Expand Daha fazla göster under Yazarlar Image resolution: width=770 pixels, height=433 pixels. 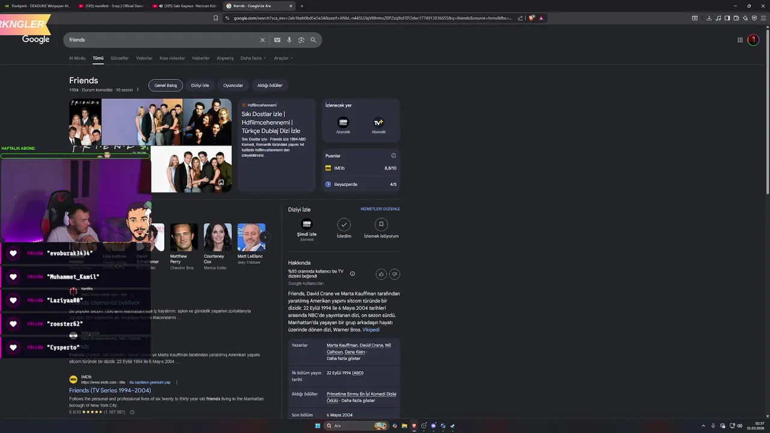(343, 358)
